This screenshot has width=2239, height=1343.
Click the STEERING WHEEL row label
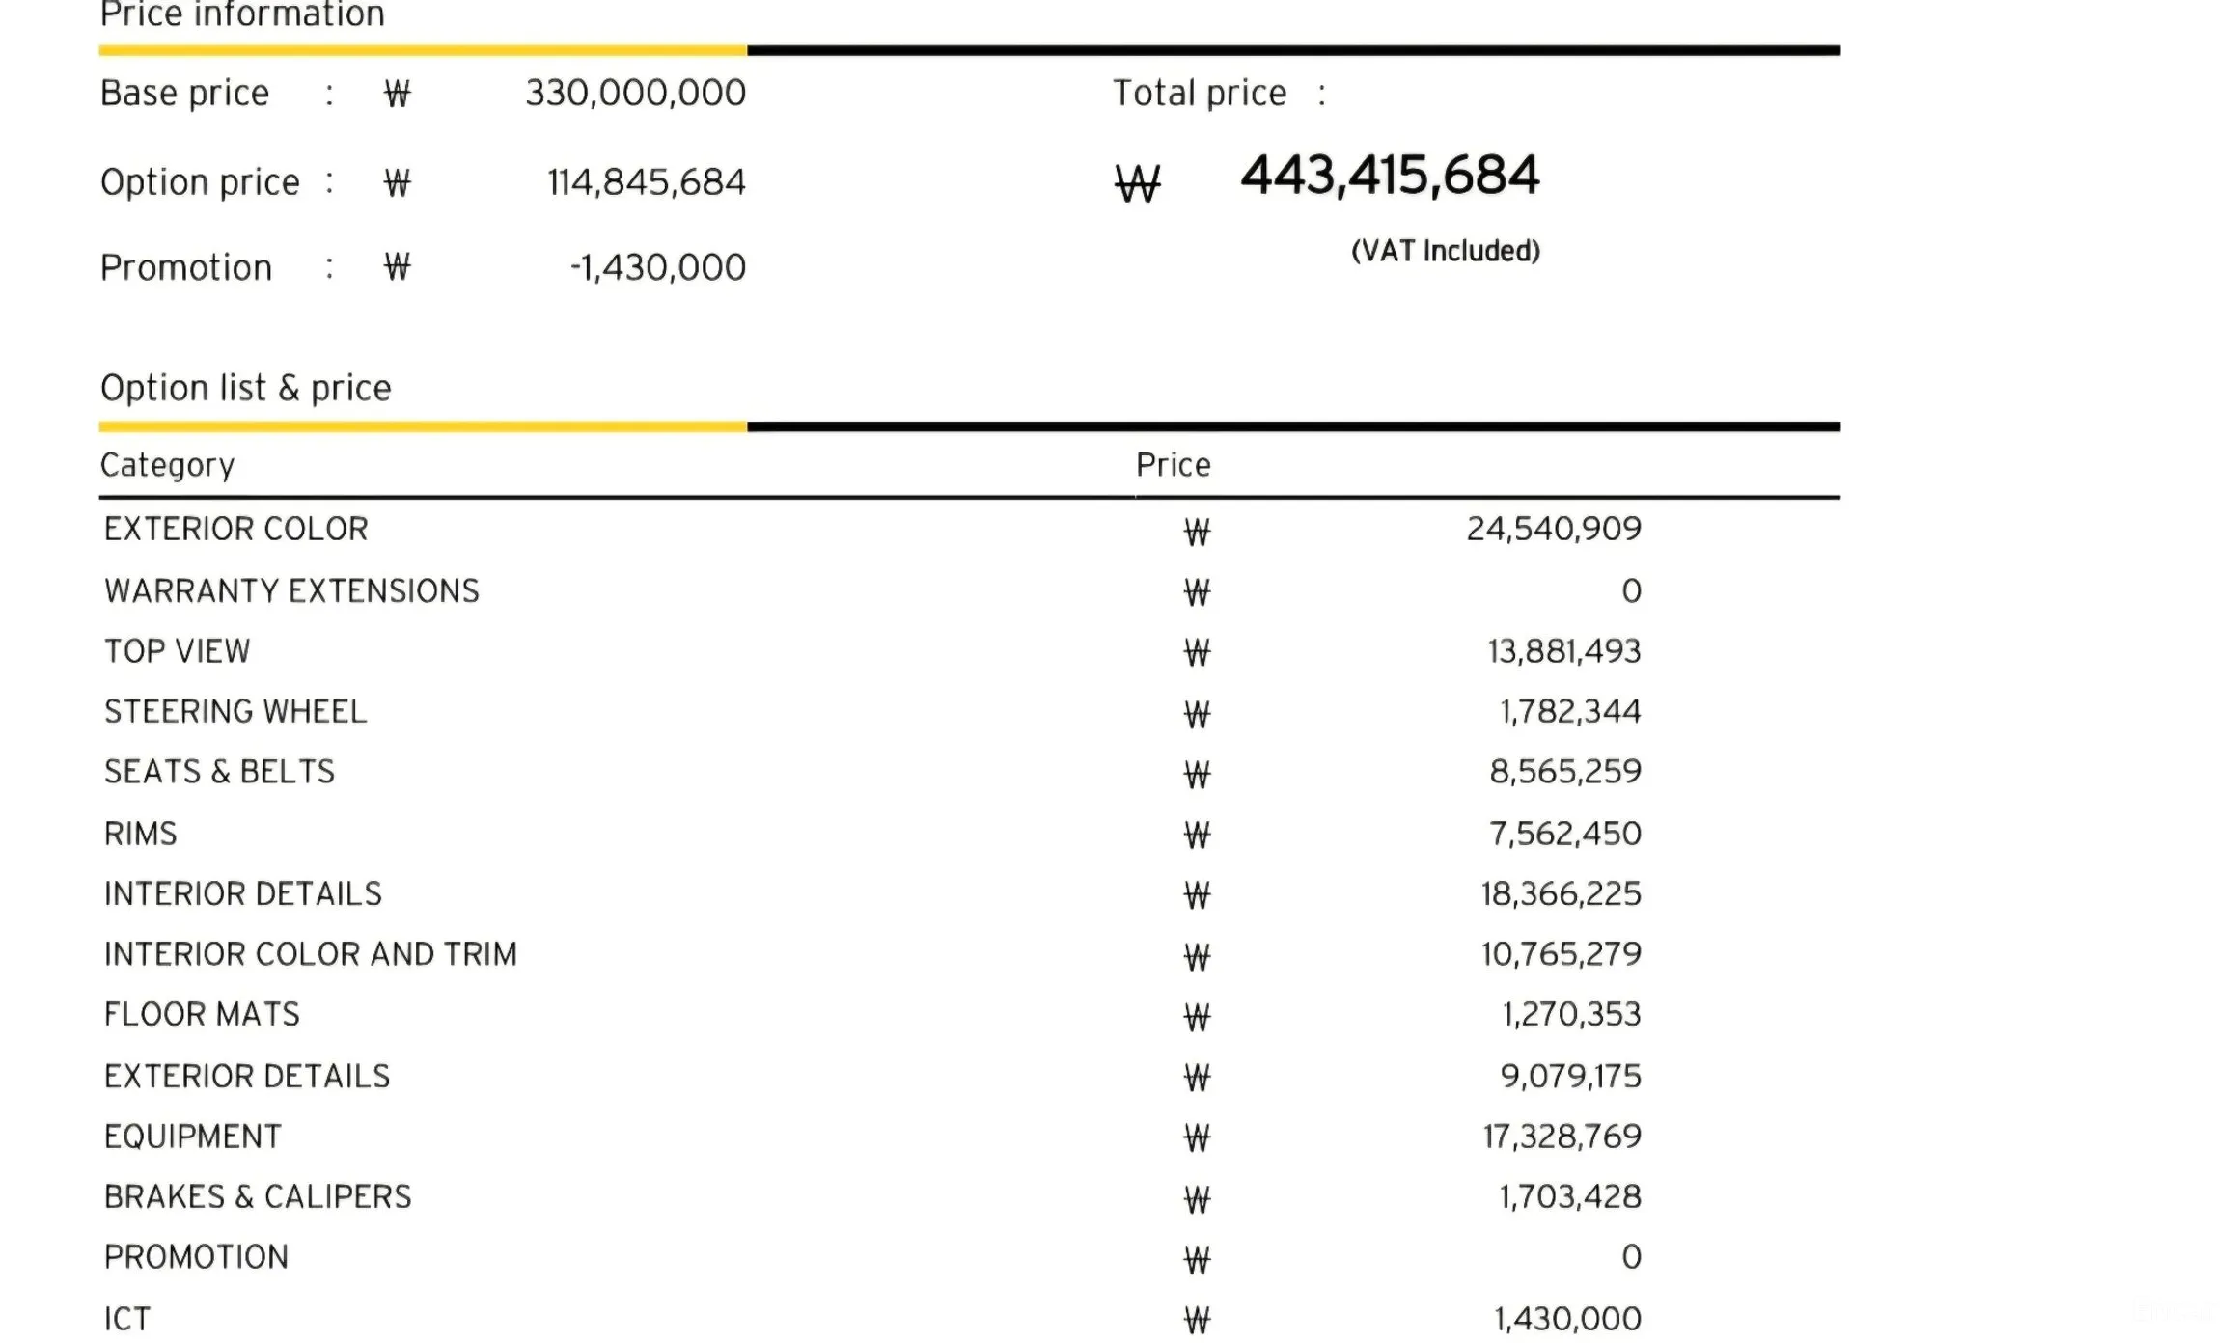[235, 711]
